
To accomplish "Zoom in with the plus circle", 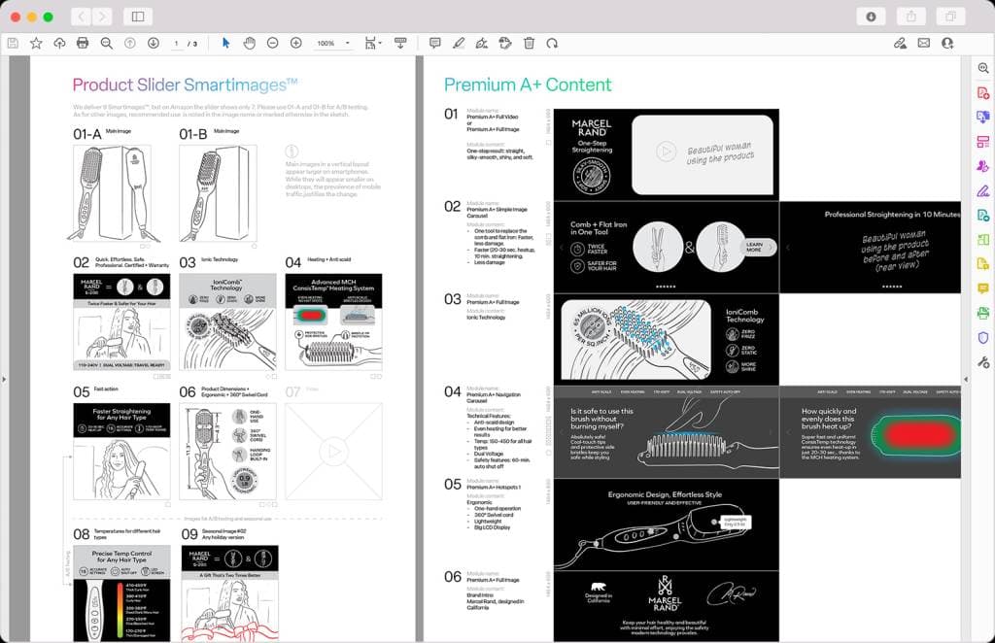I will pyautogui.click(x=296, y=43).
